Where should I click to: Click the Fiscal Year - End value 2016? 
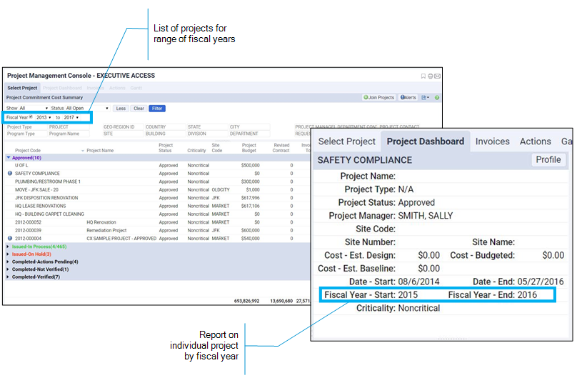point(527,295)
